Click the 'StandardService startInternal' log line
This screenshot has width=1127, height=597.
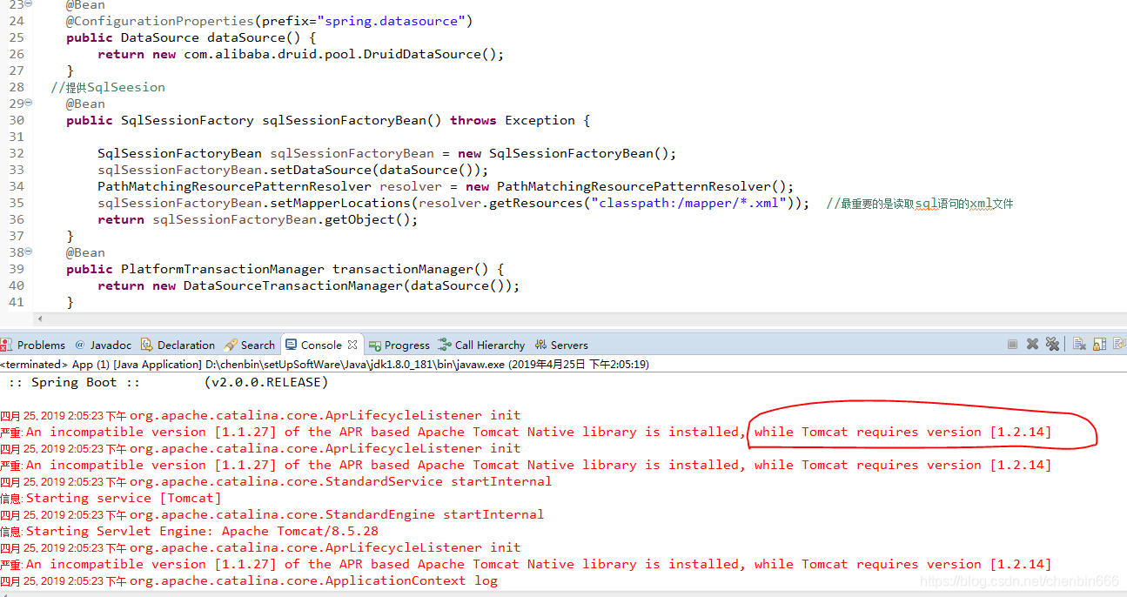(x=340, y=481)
